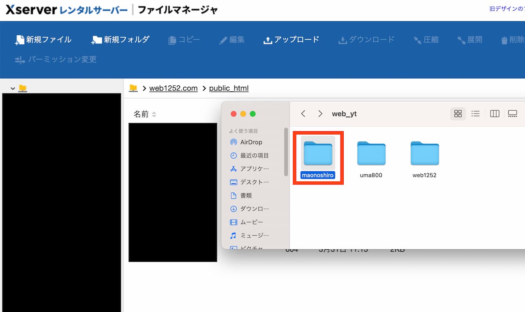Click the ダウンロード download toolbar item
The image size is (525, 312).
366,40
